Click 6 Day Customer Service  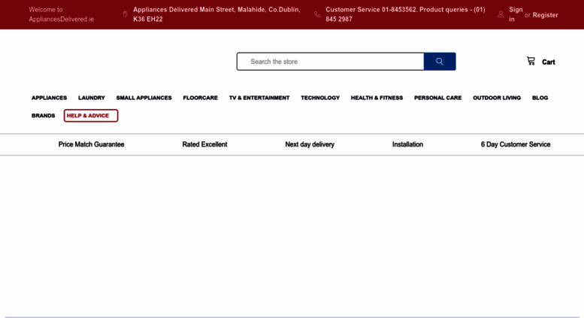pos(516,144)
